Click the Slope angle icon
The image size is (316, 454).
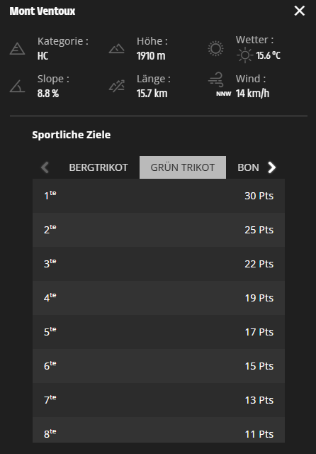click(x=17, y=87)
